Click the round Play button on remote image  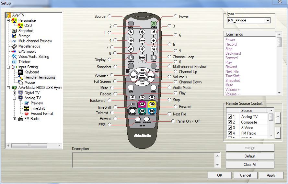[x=142, y=97]
